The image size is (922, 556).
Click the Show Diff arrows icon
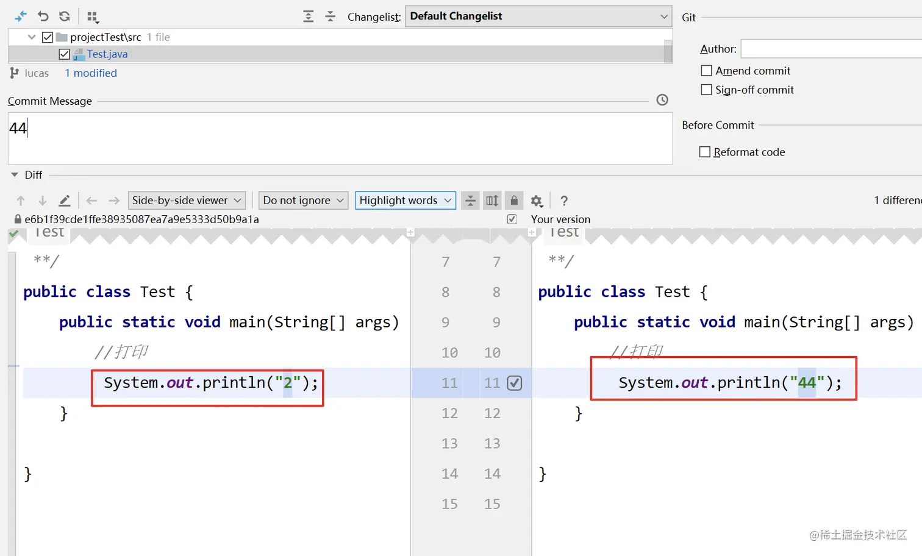click(x=21, y=16)
